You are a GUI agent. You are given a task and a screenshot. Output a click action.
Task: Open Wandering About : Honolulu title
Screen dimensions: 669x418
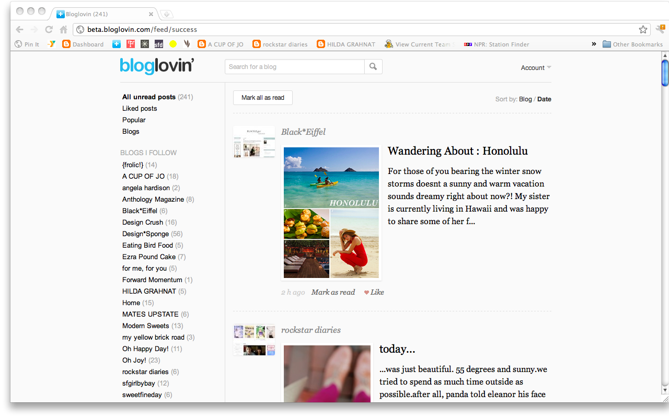(x=458, y=151)
